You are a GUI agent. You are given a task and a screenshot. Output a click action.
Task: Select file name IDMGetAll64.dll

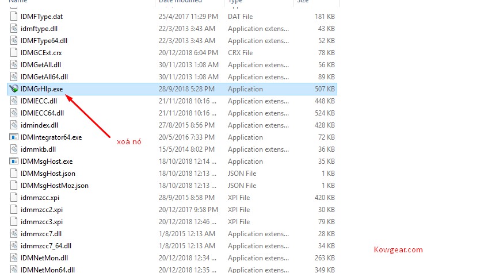pyautogui.click(x=44, y=77)
